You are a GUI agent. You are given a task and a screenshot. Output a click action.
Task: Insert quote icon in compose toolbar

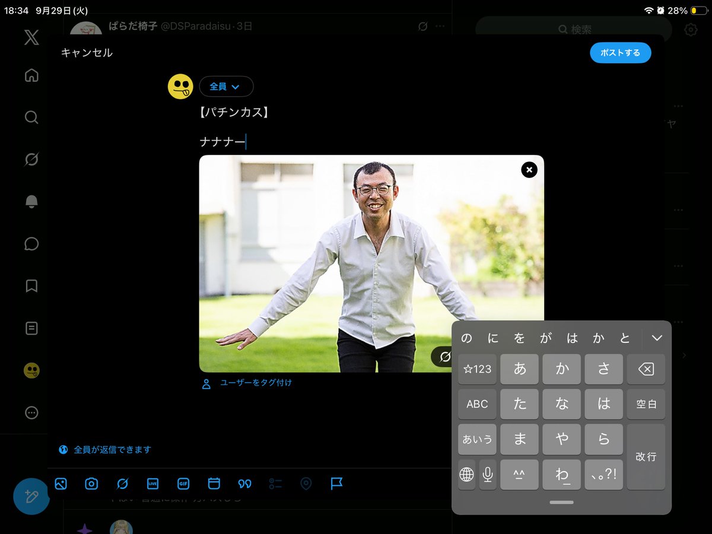tap(244, 484)
